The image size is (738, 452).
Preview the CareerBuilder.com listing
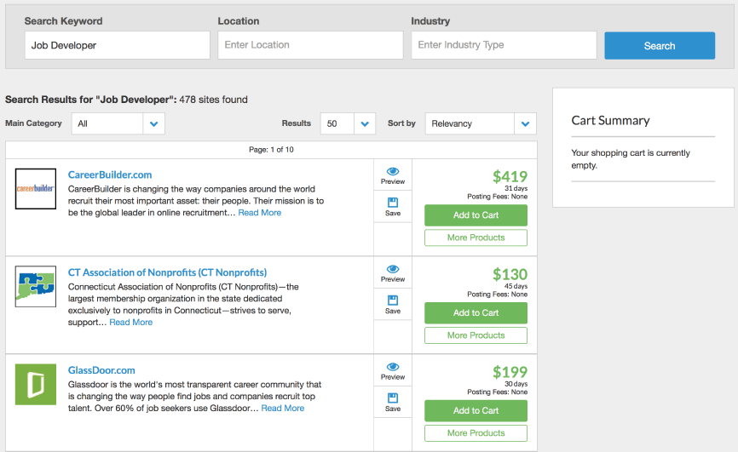[x=393, y=175]
